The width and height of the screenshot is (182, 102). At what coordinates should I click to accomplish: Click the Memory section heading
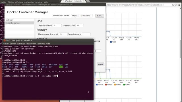pos(42,30)
